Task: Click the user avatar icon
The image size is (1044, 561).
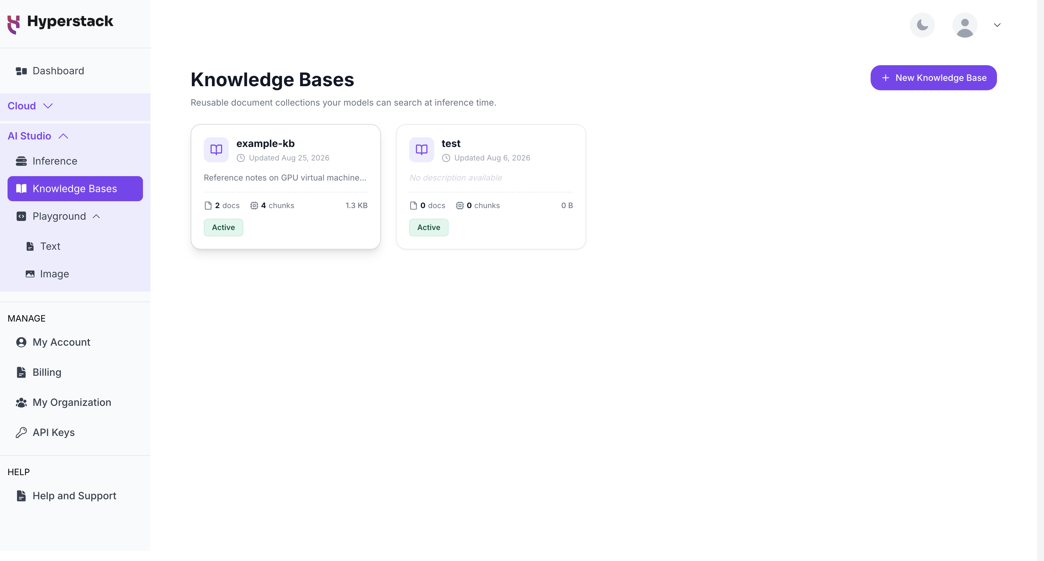Action: point(965,25)
